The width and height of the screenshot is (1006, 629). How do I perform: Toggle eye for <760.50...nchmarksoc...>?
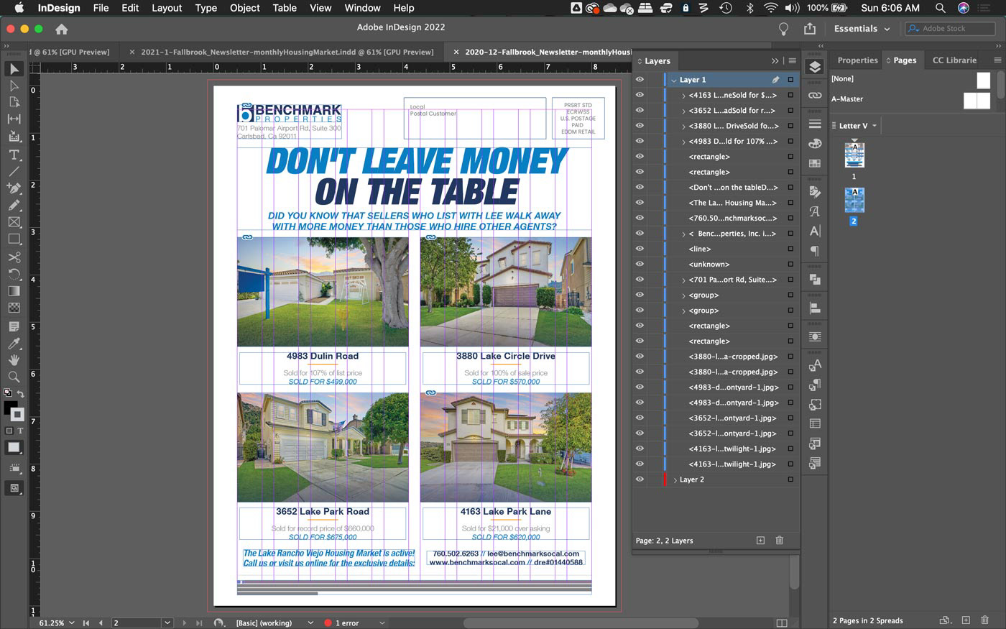(640, 218)
